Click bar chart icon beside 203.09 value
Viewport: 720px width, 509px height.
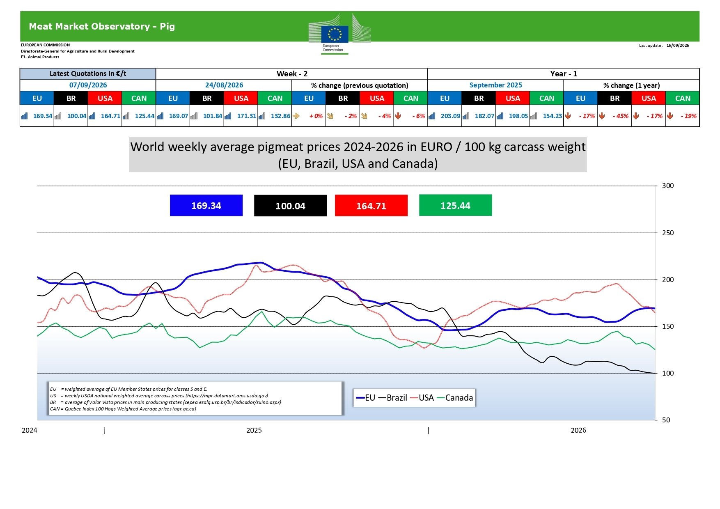click(x=432, y=116)
